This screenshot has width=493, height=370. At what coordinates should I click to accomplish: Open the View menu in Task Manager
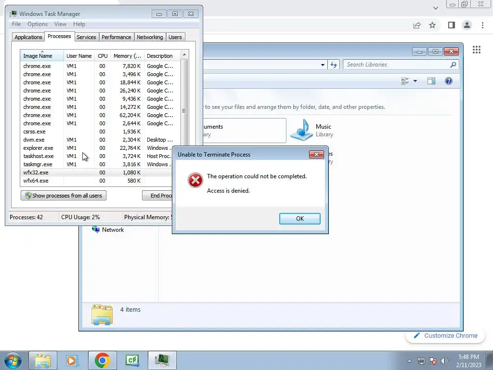[60, 24]
